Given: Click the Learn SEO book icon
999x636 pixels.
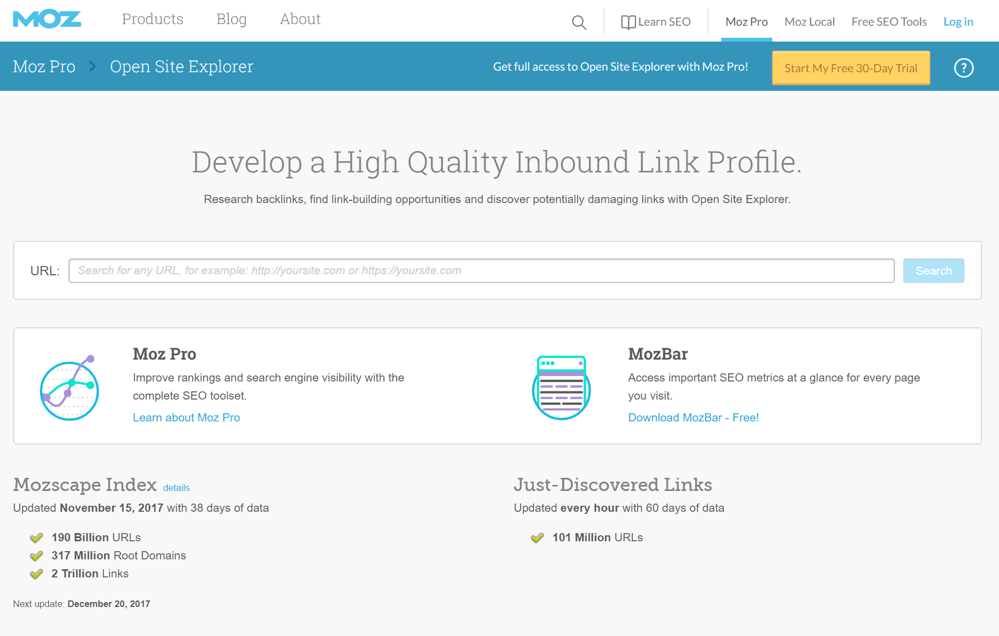Looking at the screenshot, I should pyautogui.click(x=628, y=22).
